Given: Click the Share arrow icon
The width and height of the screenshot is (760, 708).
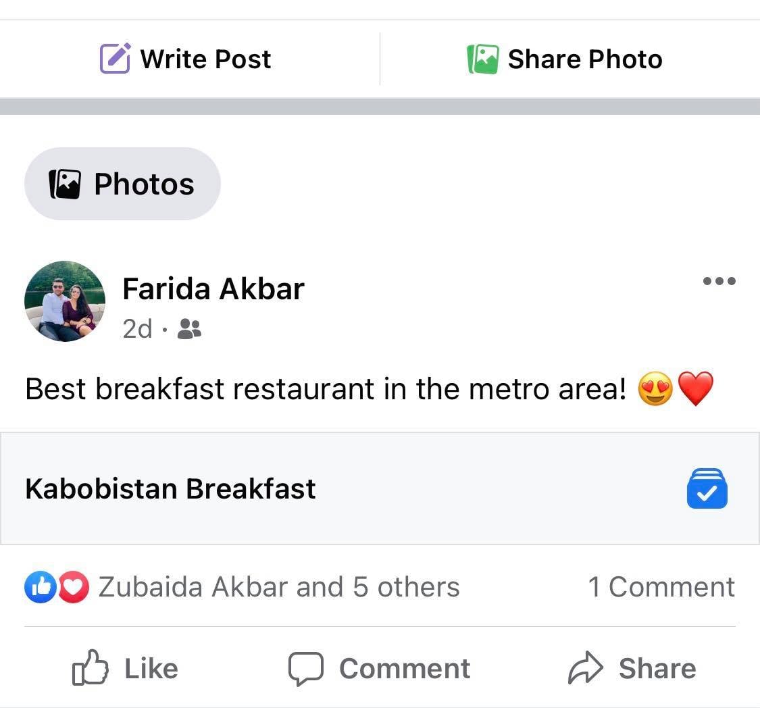Looking at the screenshot, I should [585, 667].
